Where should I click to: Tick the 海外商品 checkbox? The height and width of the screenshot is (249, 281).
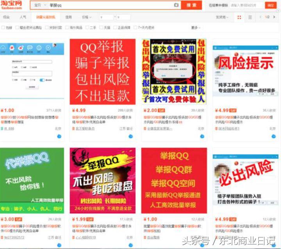click(x=67, y=27)
